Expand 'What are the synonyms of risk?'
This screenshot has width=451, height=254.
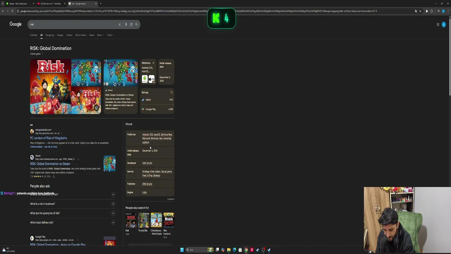tap(72, 213)
